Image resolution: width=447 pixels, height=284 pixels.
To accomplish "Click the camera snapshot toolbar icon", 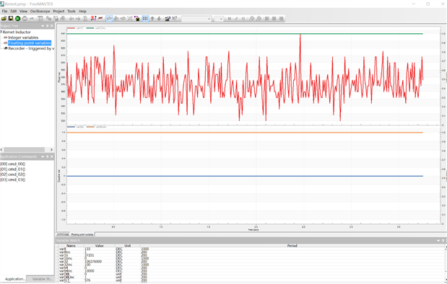I will coord(168,19).
